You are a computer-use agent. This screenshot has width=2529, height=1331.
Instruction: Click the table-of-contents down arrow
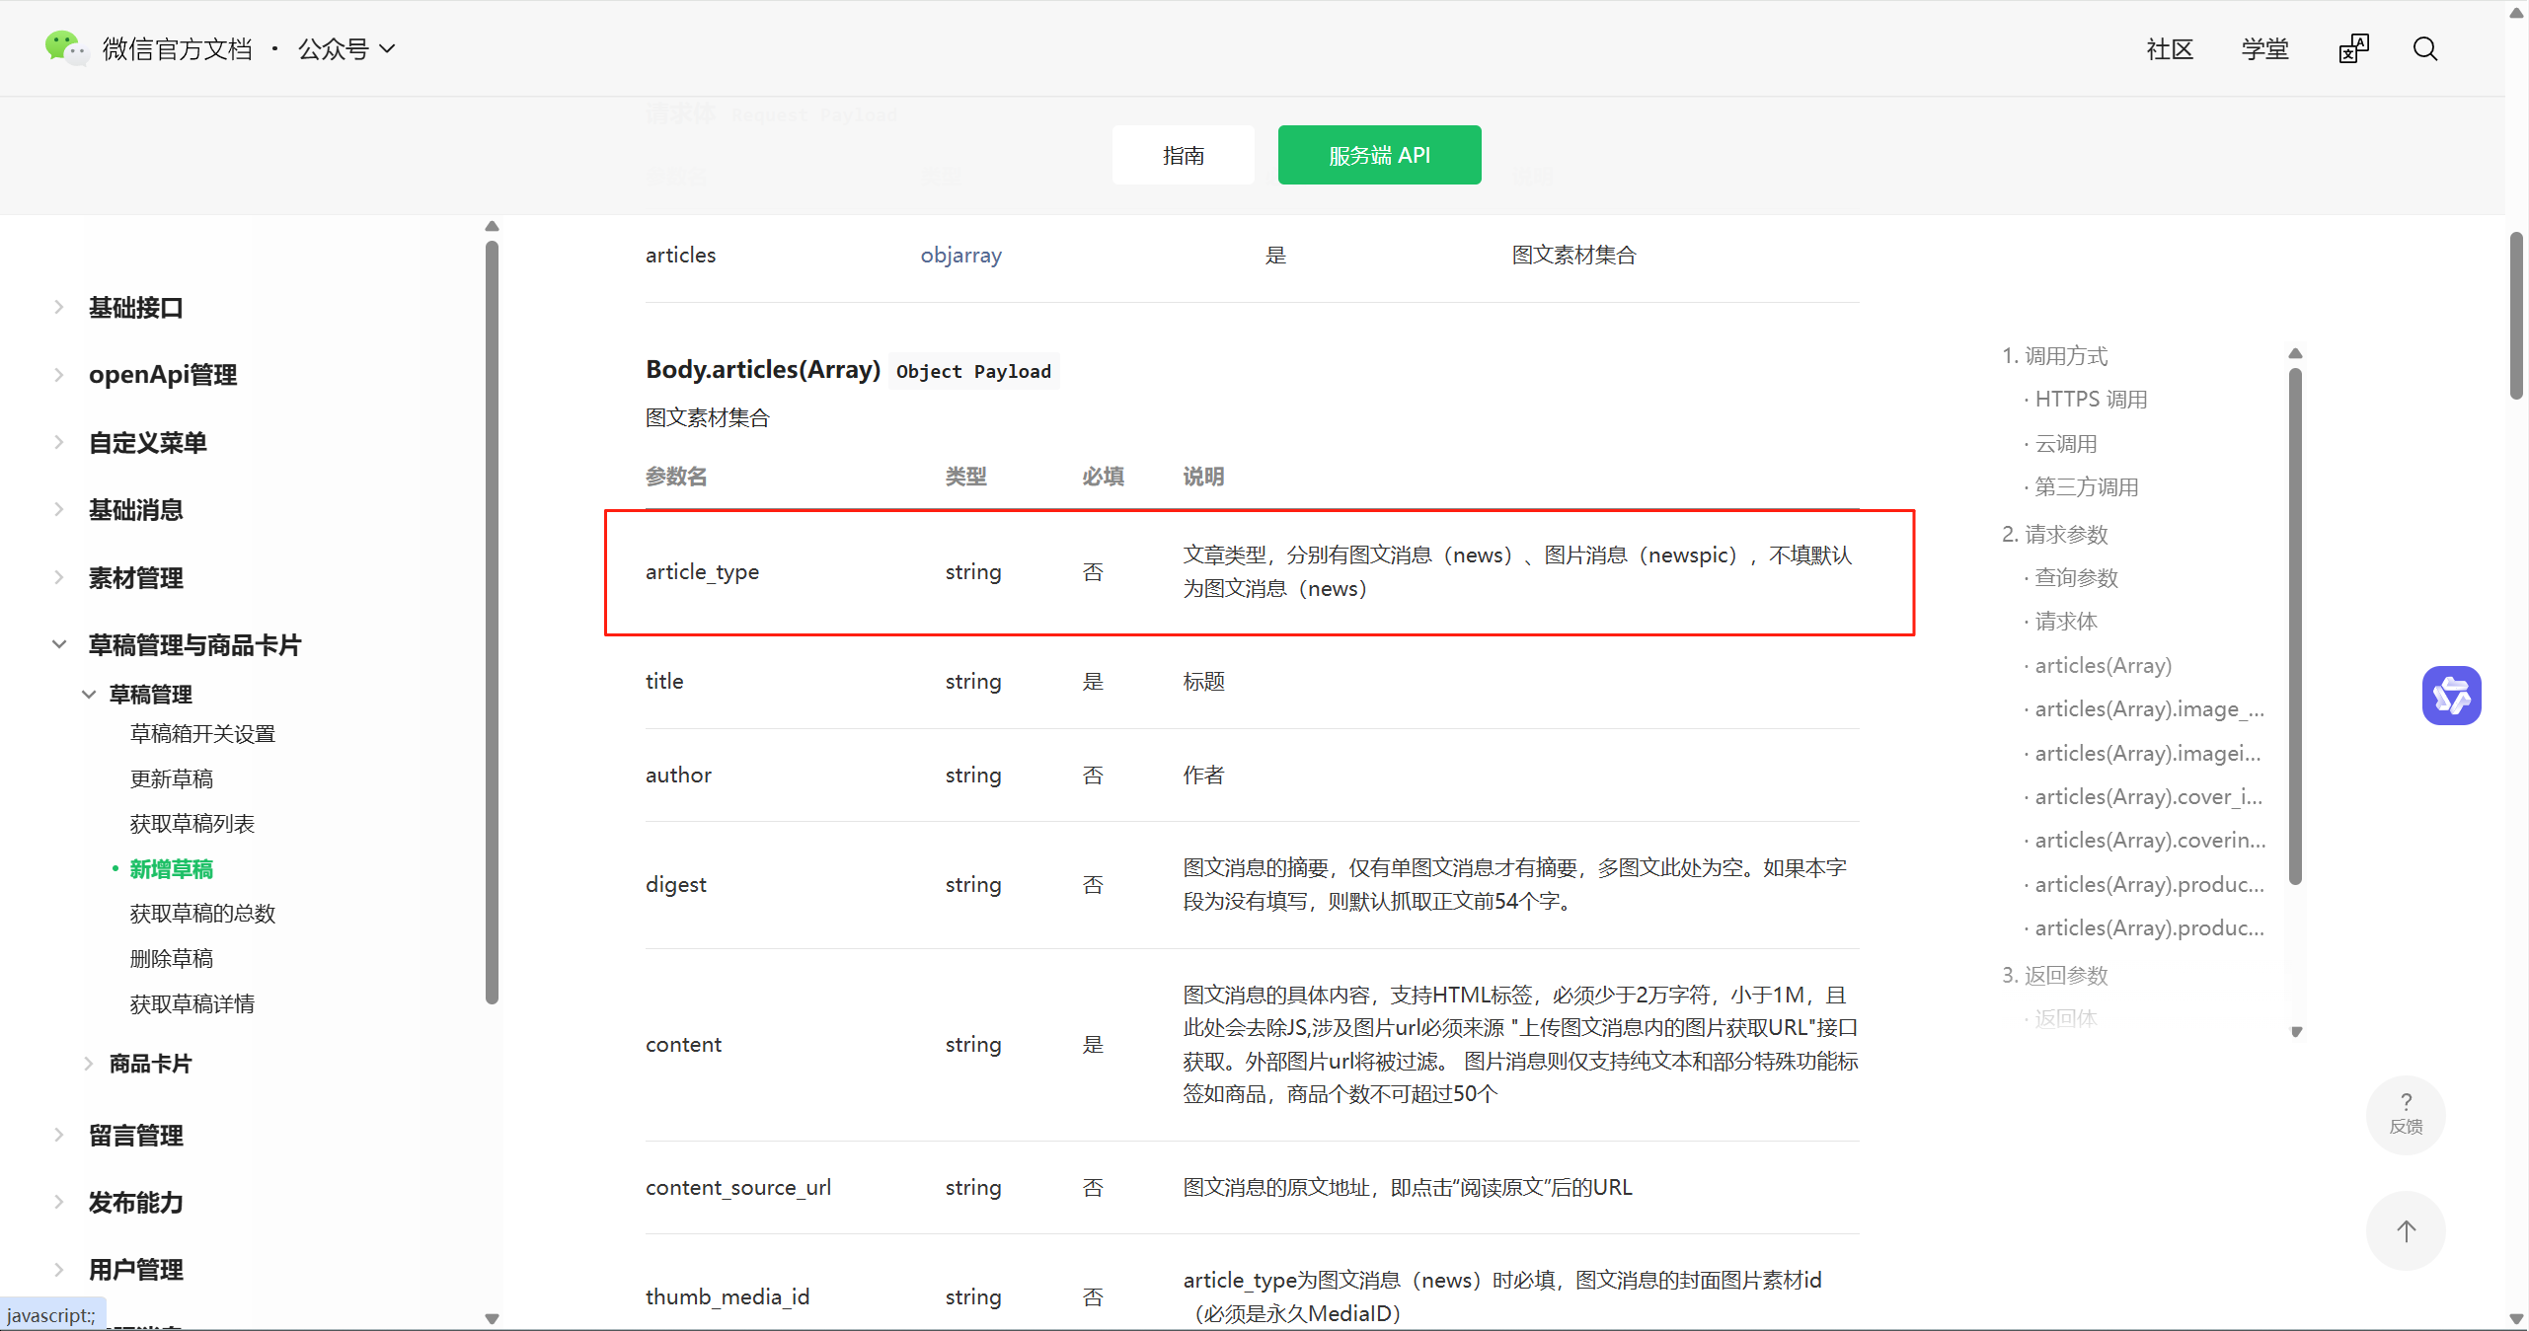point(2296,1032)
